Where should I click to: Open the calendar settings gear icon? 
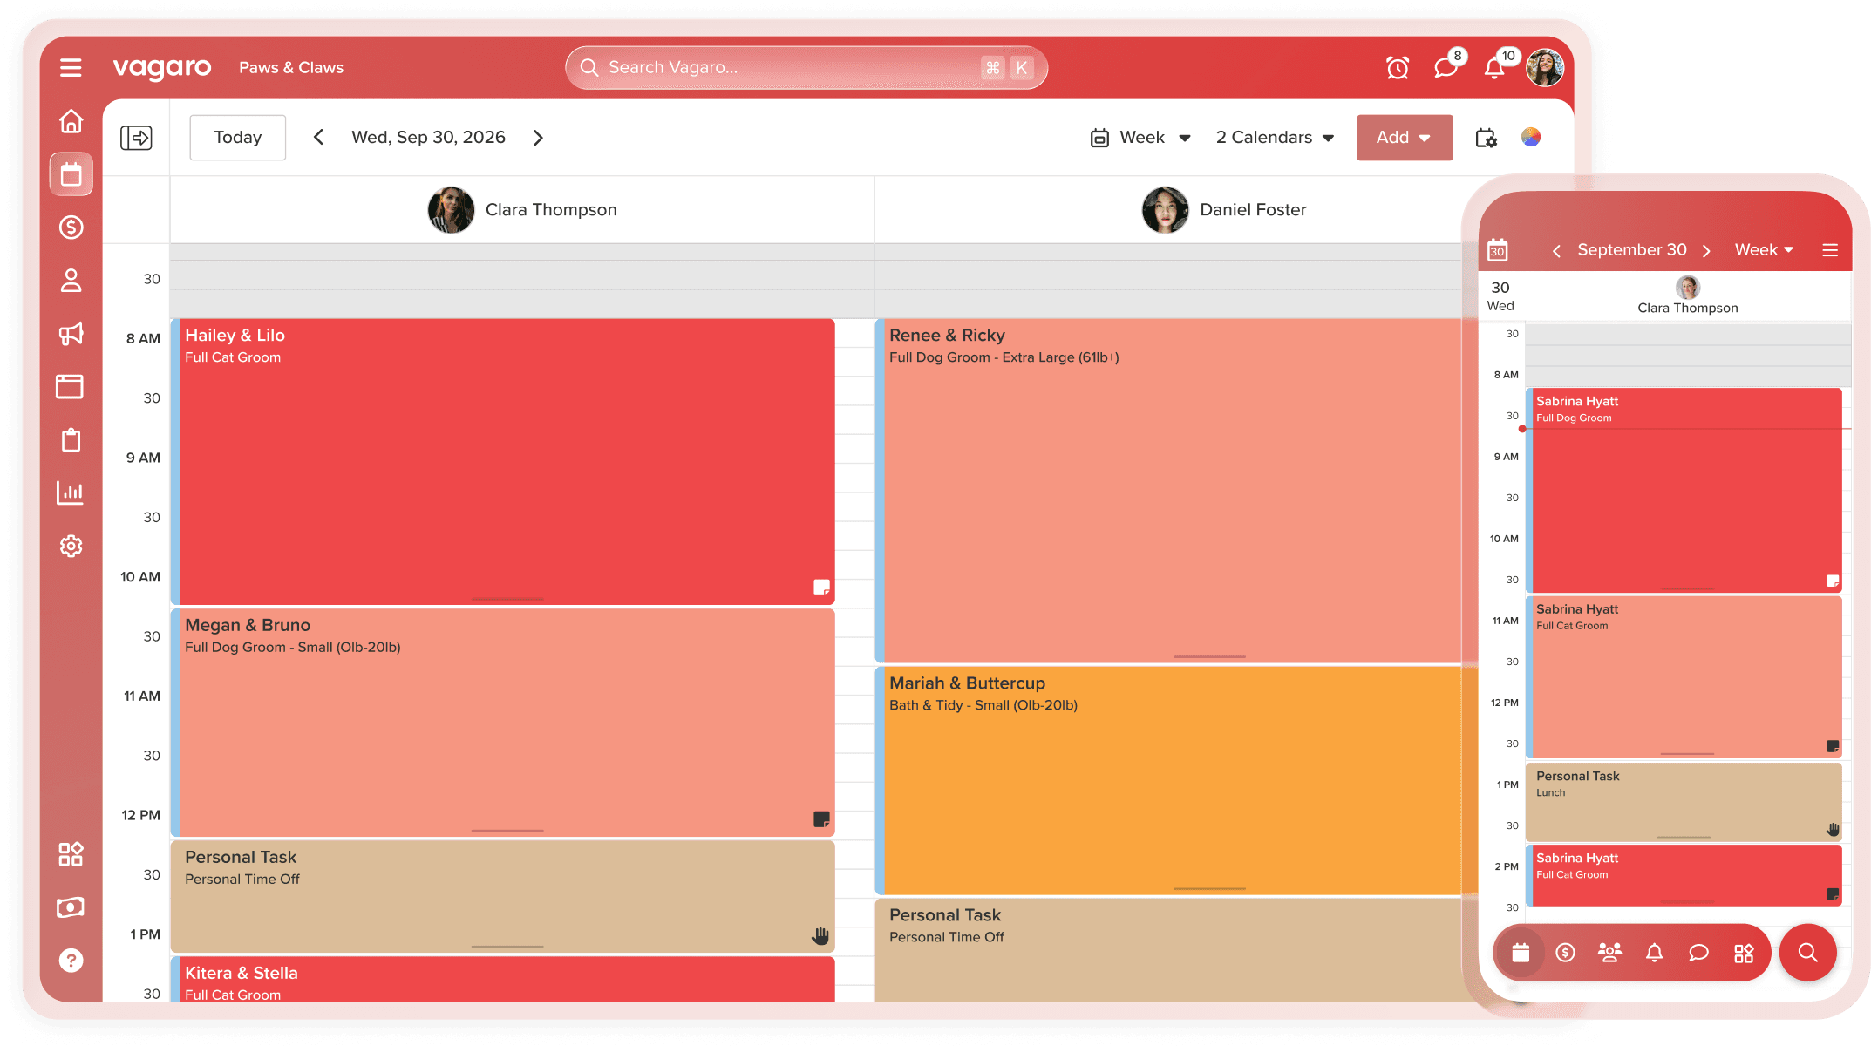point(1486,138)
